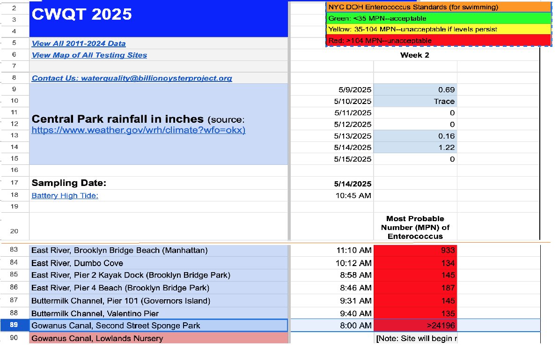The height and width of the screenshot is (356, 559).
Task: Select the 5/9/2025 date cell
Action: (x=332, y=89)
